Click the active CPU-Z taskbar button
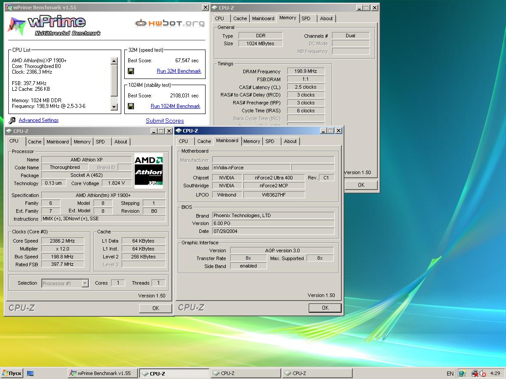This screenshot has height=379, width=506. click(174, 374)
